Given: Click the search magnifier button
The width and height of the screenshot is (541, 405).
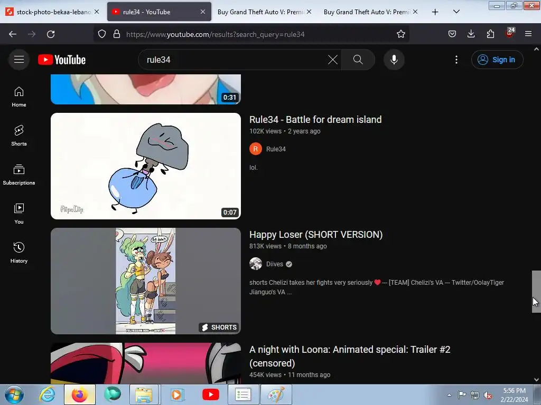Looking at the screenshot, I should [358, 60].
